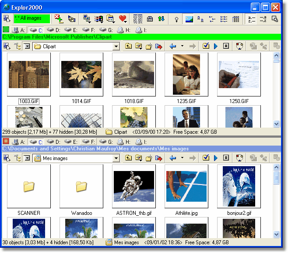The width and height of the screenshot is (288, 253).
Task: Open the *.* All images filter field
Action: point(32,19)
